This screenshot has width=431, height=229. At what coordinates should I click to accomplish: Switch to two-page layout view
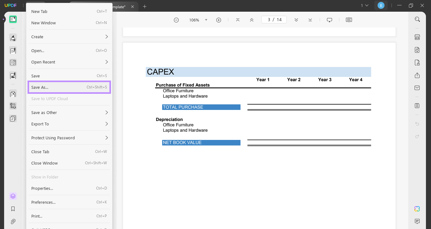(x=349, y=20)
